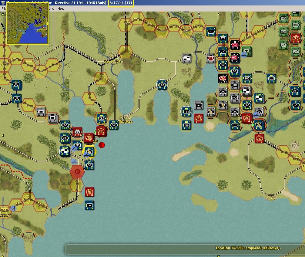Select the grey XX infantry unit 9 11
305x257 pixels.
(223, 92)
